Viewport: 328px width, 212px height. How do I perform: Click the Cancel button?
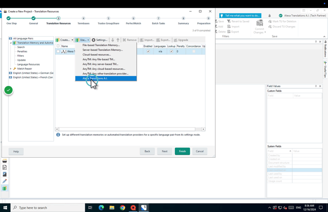coord(200,151)
